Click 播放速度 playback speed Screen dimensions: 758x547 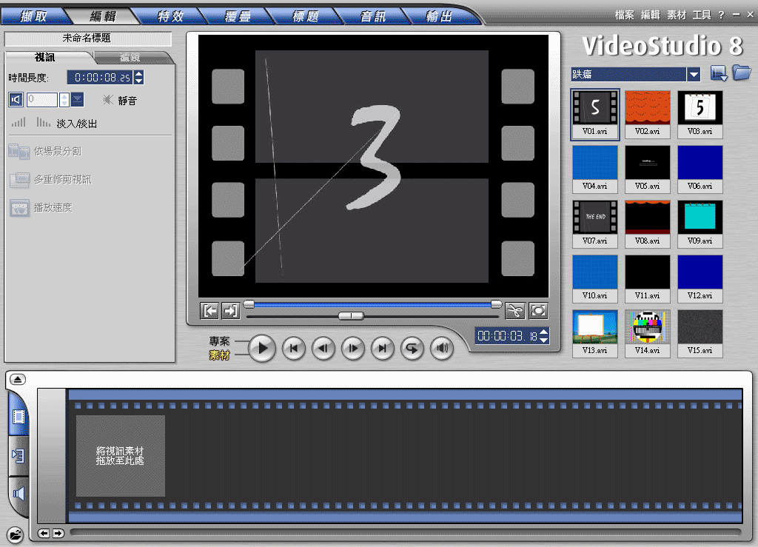click(x=41, y=208)
